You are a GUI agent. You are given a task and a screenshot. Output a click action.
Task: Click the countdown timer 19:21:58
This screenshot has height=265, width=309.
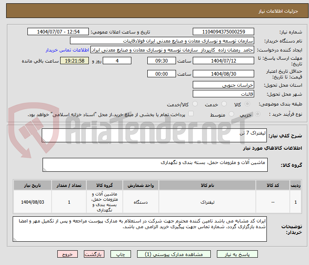tap(74, 61)
